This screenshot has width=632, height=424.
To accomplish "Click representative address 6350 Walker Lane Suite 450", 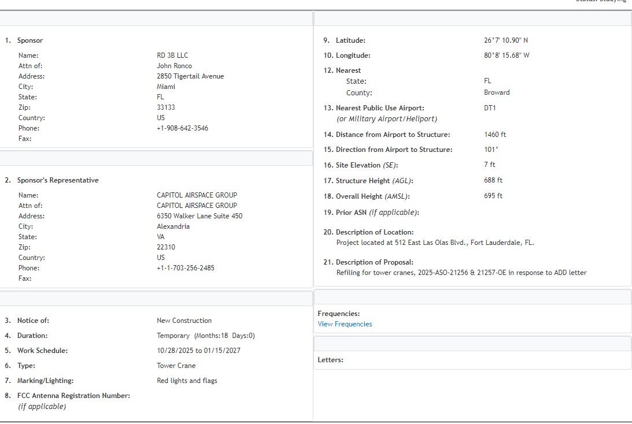I will click(199, 216).
